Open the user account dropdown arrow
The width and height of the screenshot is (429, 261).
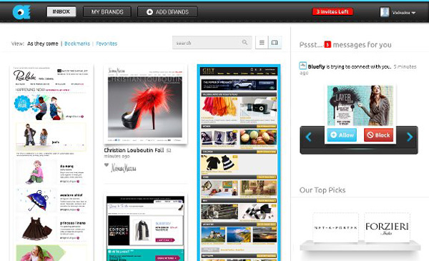[413, 13]
